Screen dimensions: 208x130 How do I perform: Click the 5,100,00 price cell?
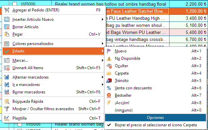[x=188, y=25]
